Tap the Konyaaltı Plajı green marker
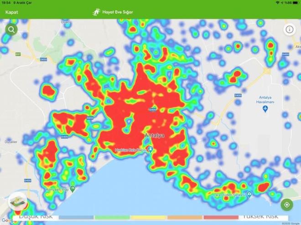This screenshot has height=225, width=301. [72, 188]
